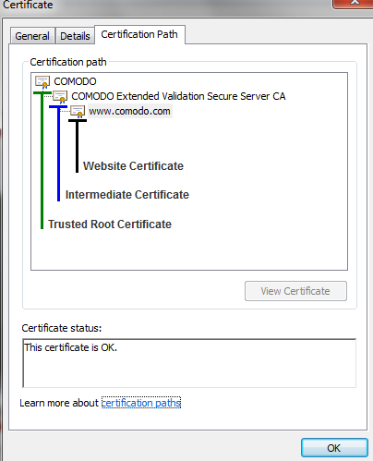Open the certification paths help link

pos(141,403)
